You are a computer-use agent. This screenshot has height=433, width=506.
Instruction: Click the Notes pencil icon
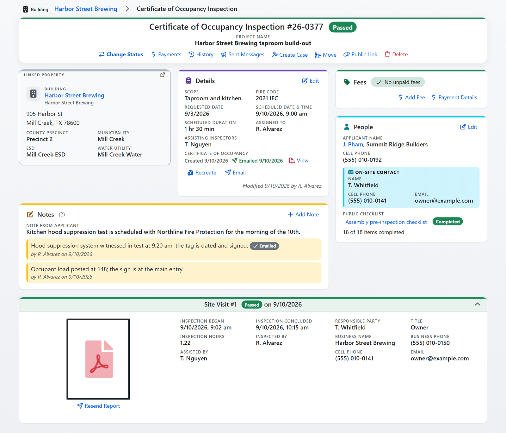point(30,214)
